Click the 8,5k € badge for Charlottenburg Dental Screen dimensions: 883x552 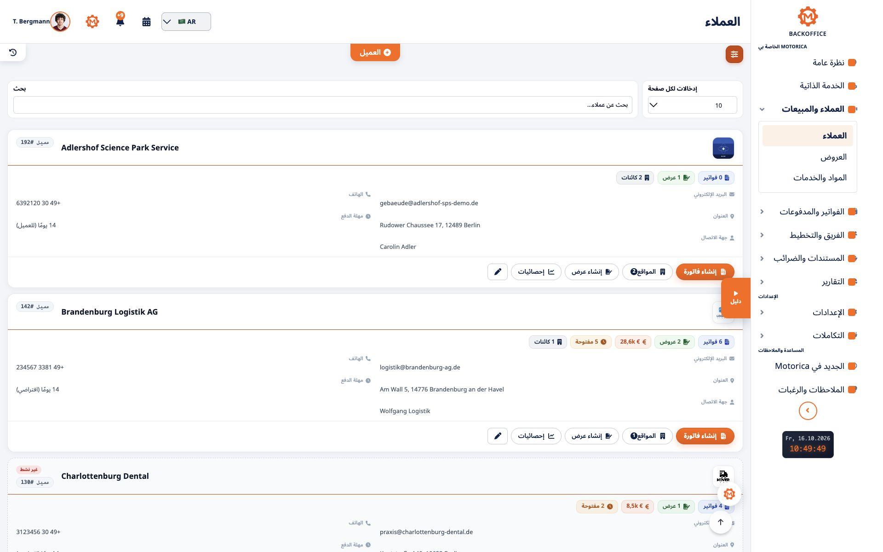(x=637, y=506)
